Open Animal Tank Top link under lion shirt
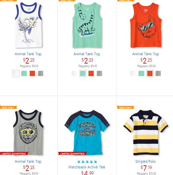 click(28, 161)
